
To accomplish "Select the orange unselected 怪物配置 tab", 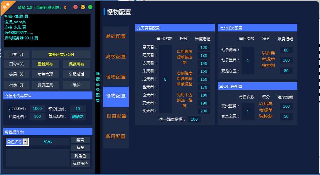I will pyautogui.click(x=116, y=77).
